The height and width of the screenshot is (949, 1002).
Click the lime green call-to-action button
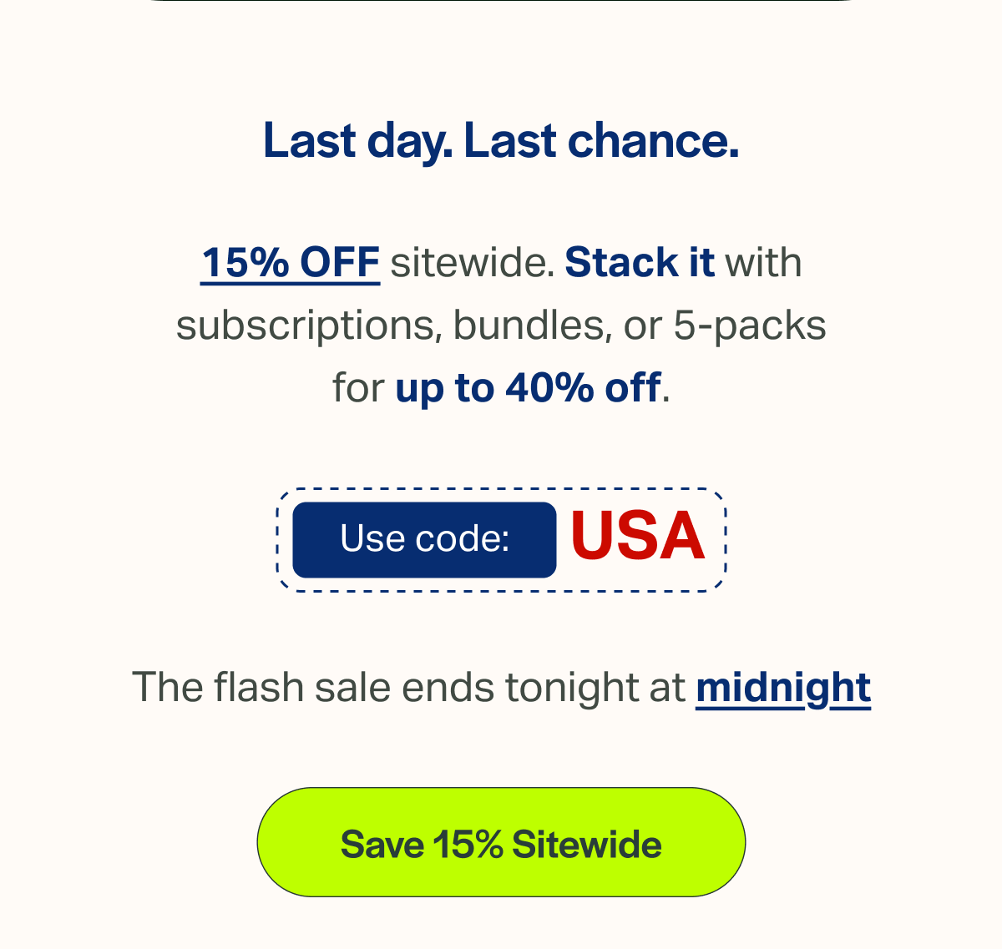(x=501, y=842)
